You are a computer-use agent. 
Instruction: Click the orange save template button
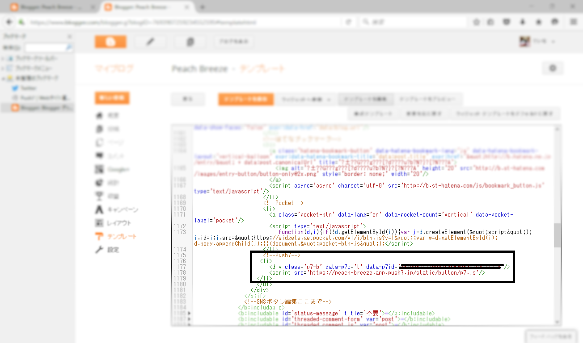coord(246,99)
